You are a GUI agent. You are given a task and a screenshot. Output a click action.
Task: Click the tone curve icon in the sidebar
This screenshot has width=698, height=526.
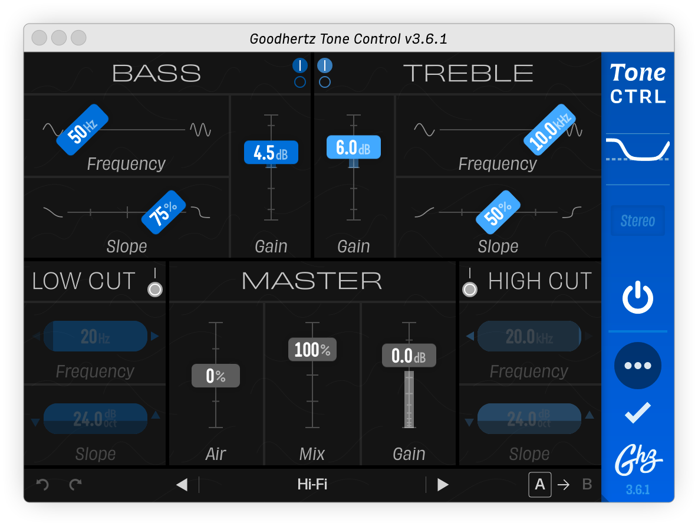click(x=637, y=149)
